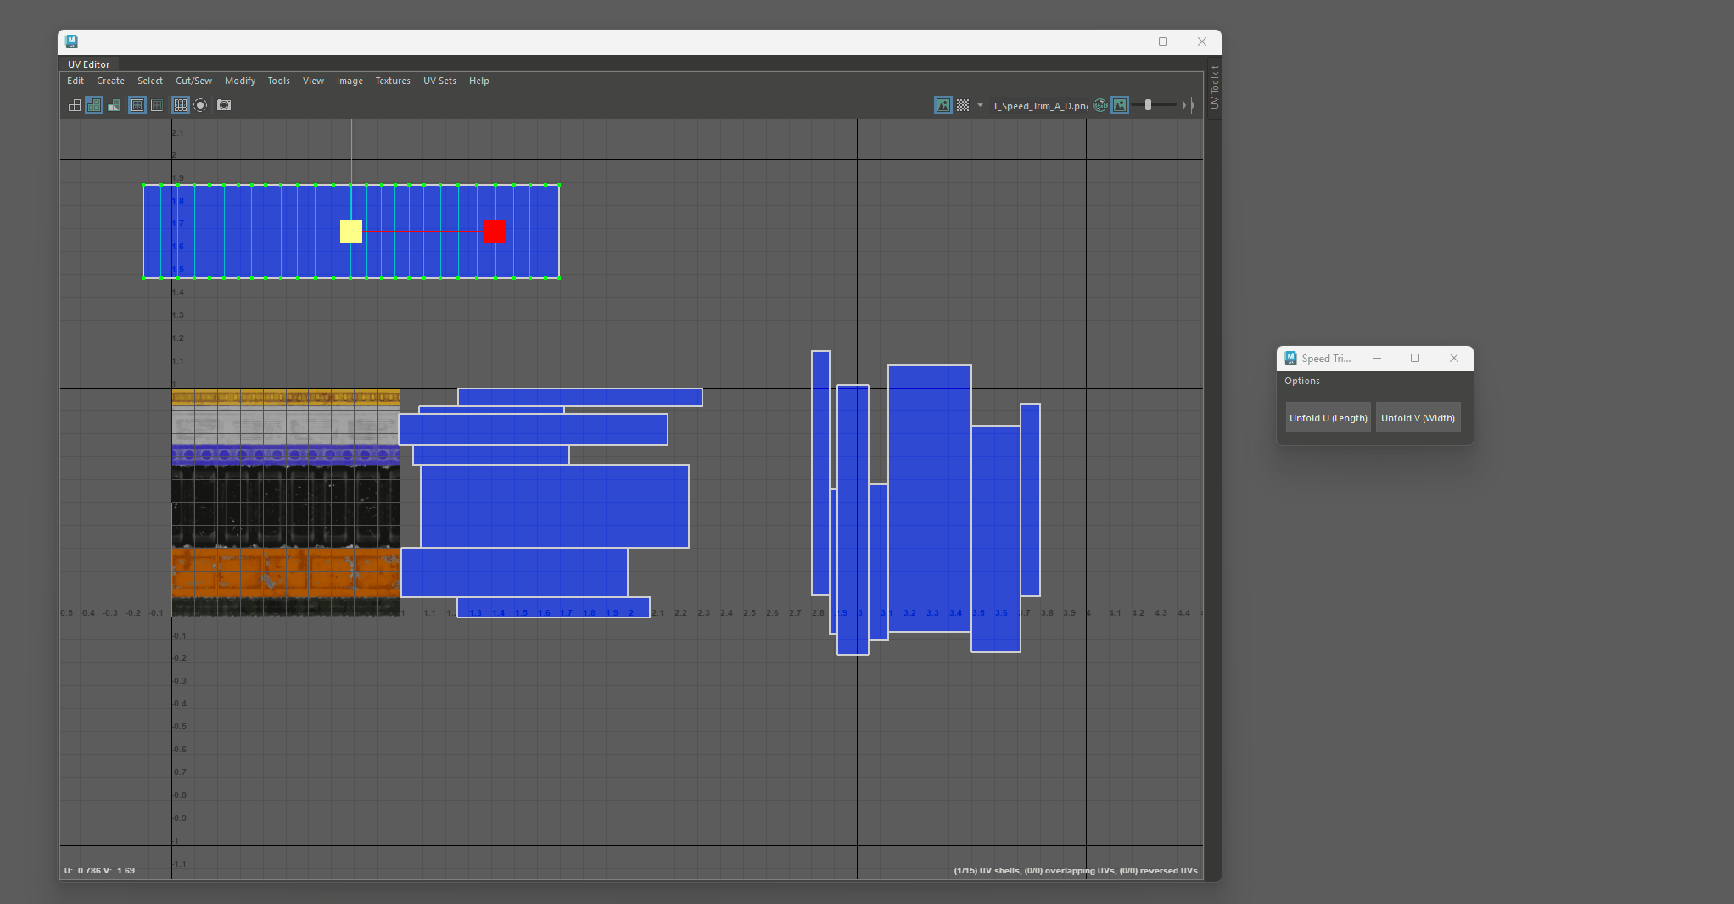Toggle wireframe UV shell display

click(x=75, y=105)
